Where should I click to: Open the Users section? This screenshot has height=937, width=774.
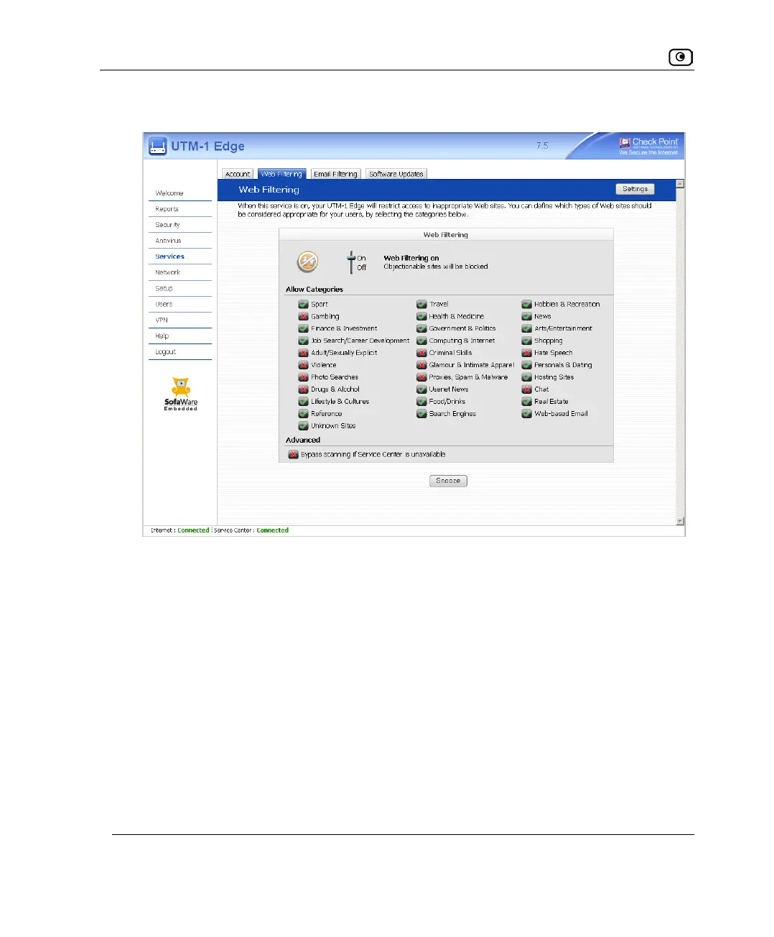164,304
